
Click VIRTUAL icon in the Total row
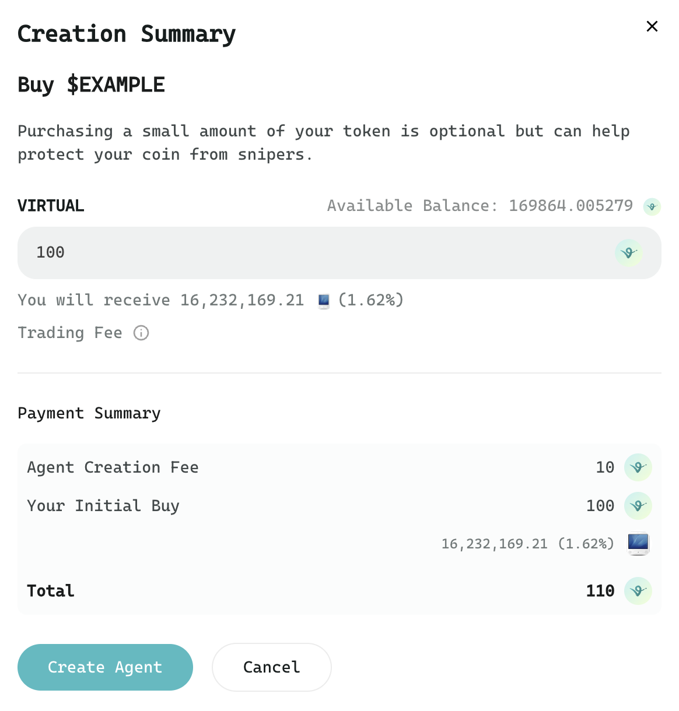(x=638, y=591)
